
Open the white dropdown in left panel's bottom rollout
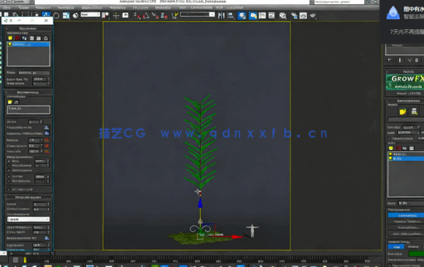point(28,219)
